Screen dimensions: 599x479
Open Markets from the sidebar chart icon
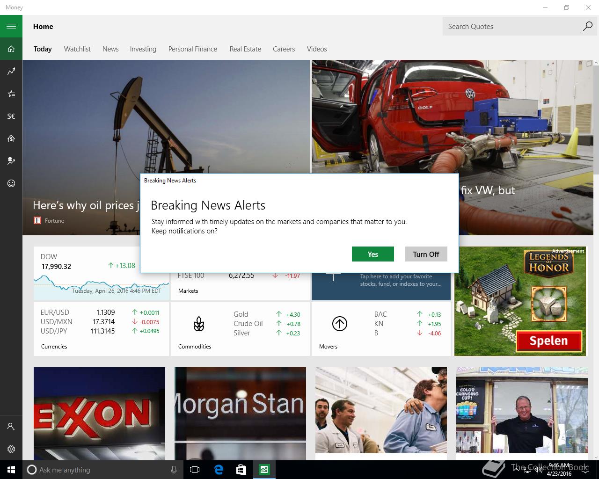pyautogui.click(x=11, y=71)
